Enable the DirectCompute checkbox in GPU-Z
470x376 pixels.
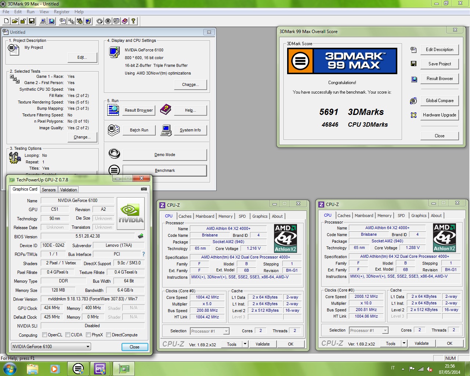(108, 335)
